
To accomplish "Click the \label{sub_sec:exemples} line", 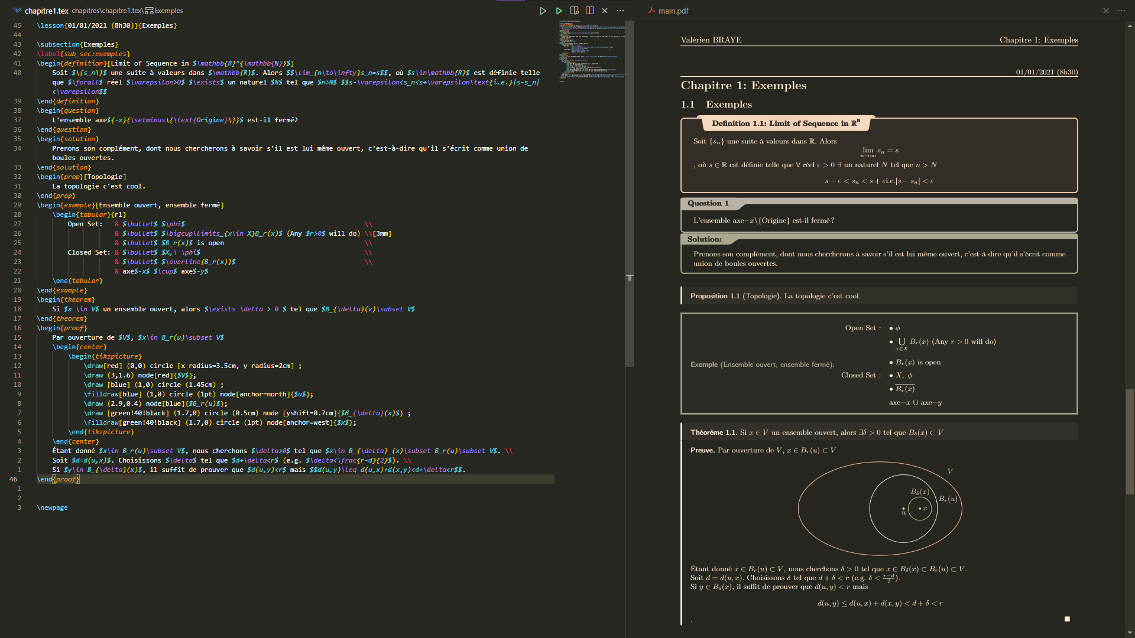I will [83, 54].
